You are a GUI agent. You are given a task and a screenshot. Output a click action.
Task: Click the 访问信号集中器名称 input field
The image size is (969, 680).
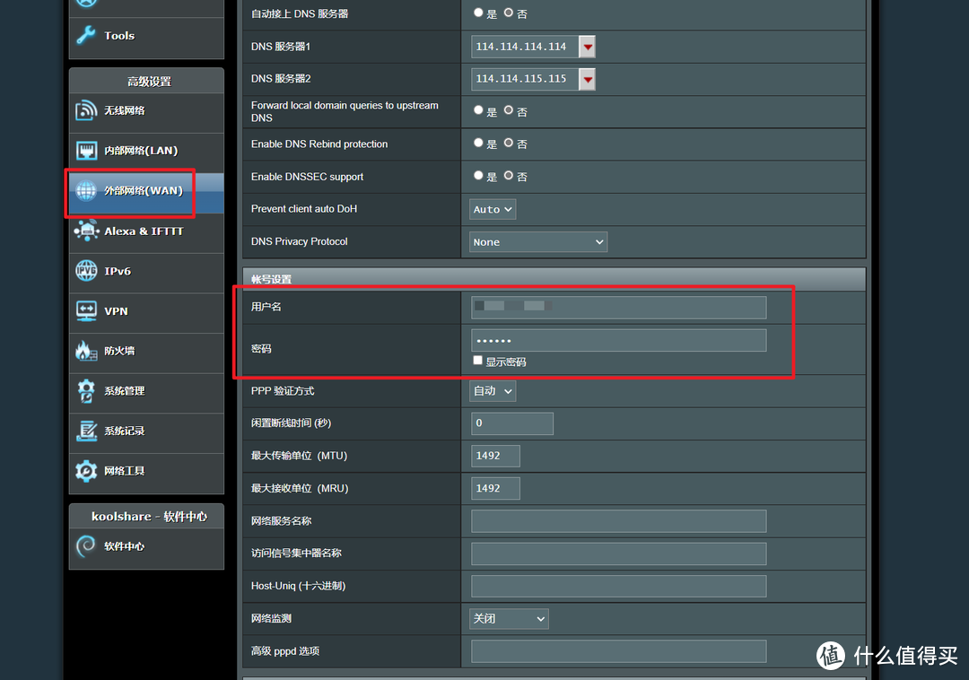point(618,554)
